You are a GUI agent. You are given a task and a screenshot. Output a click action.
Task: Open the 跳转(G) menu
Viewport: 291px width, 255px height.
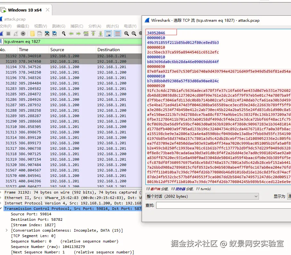[59, 26]
